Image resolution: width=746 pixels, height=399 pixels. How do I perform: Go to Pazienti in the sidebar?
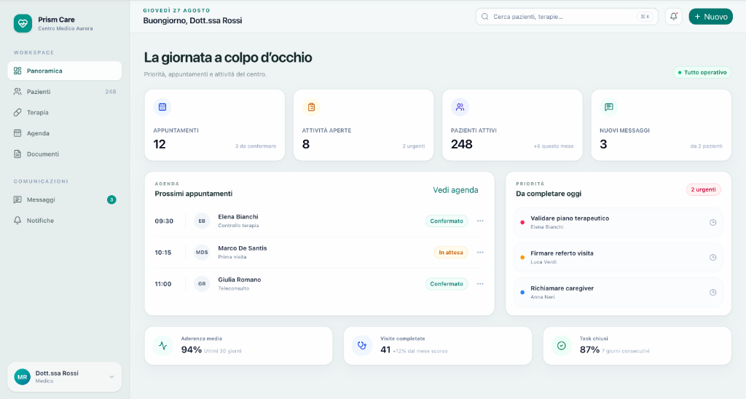pos(65,92)
